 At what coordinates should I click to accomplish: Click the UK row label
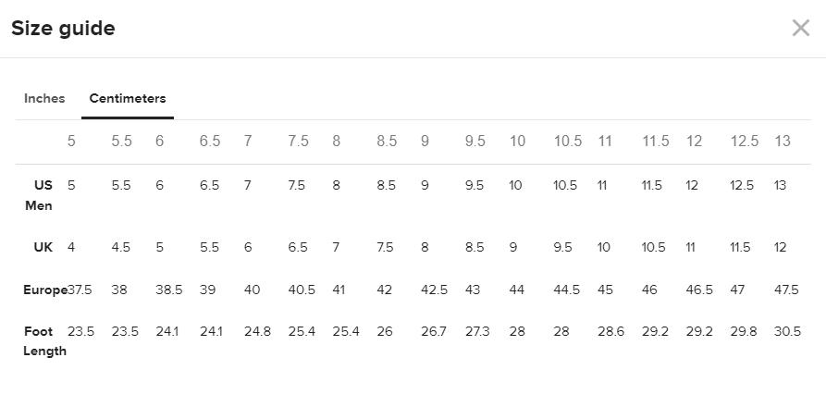43,247
